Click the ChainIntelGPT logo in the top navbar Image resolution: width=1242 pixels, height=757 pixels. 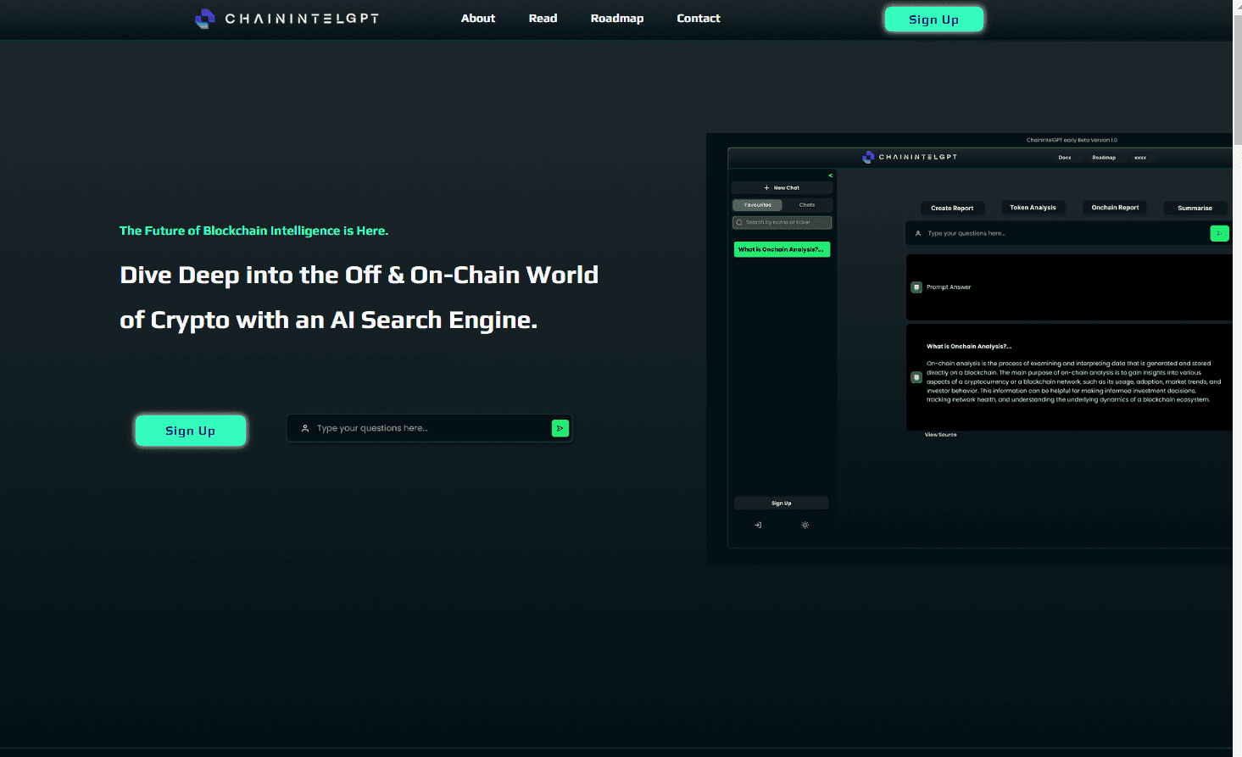pyautogui.click(x=287, y=19)
